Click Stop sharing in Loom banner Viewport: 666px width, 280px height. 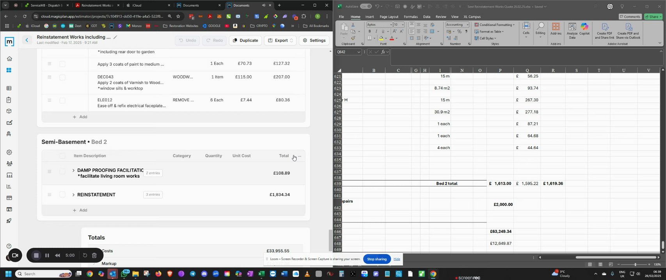pos(377,259)
